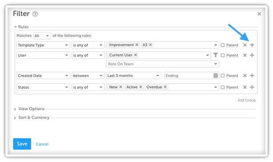
Task: Click the Cancel link
Action: tap(42, 144)
